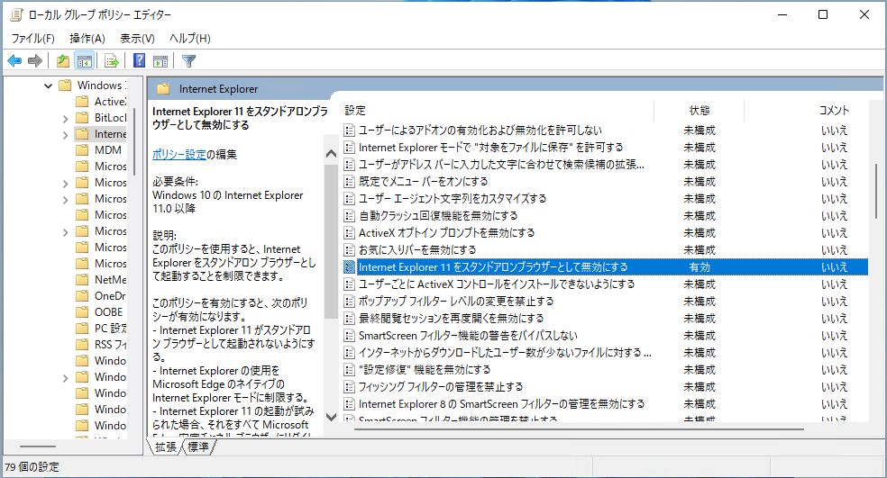Viewport: 887px width, 478px height.
Task: Select policy お気に入りバーを無効にする
Action: (417, 249)
